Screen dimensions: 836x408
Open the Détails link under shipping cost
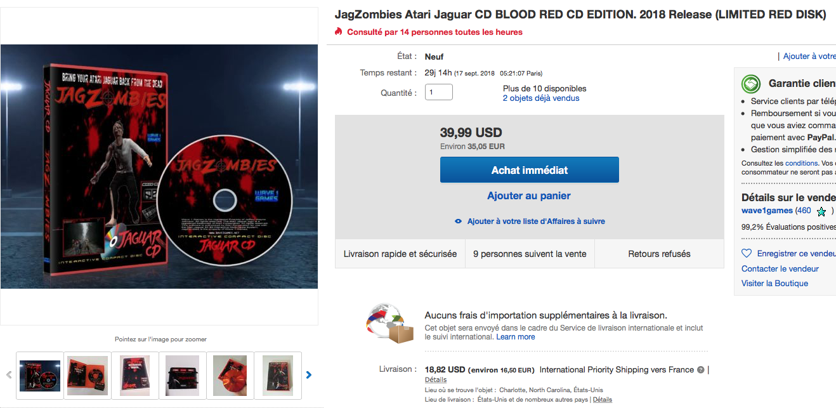[436, 380]
